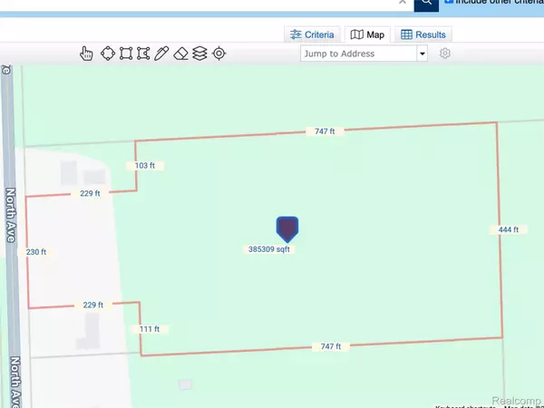Screen dimensions: 544x408
Task: Switch to the Map tab
Action: pyautogui.click(x=368, y=35)
